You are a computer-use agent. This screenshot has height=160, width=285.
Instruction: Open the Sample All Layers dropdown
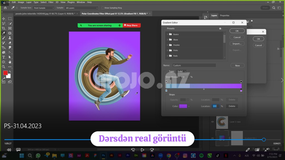82,8
